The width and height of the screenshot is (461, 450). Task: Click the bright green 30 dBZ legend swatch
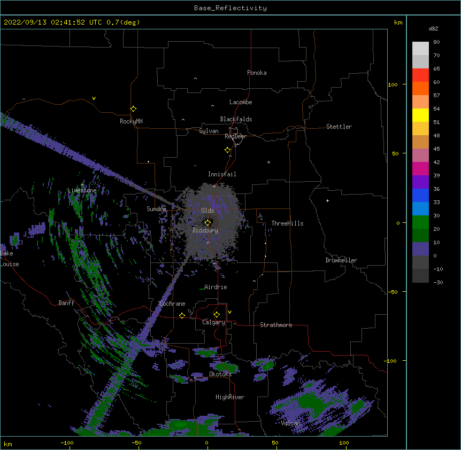[420, 222]
